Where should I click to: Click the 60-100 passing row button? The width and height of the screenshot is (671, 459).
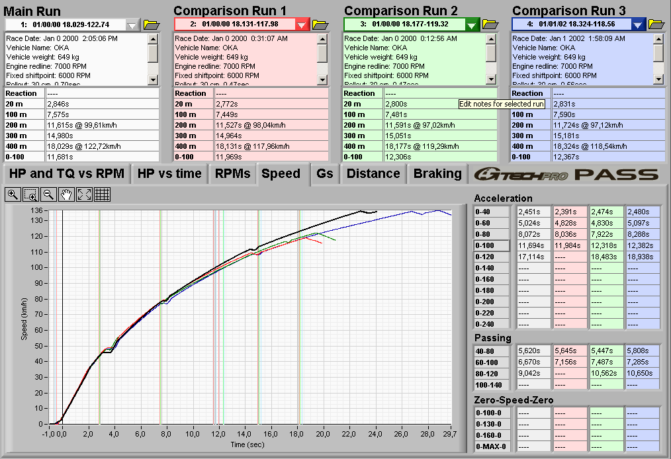492,362
